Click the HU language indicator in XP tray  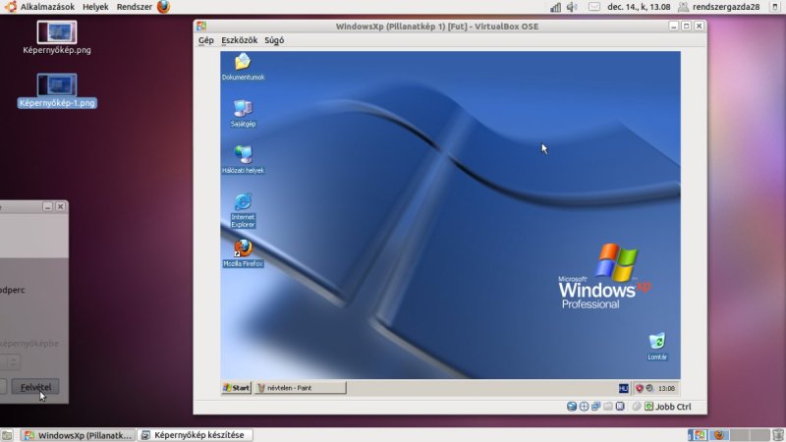[x=623, y=388]
